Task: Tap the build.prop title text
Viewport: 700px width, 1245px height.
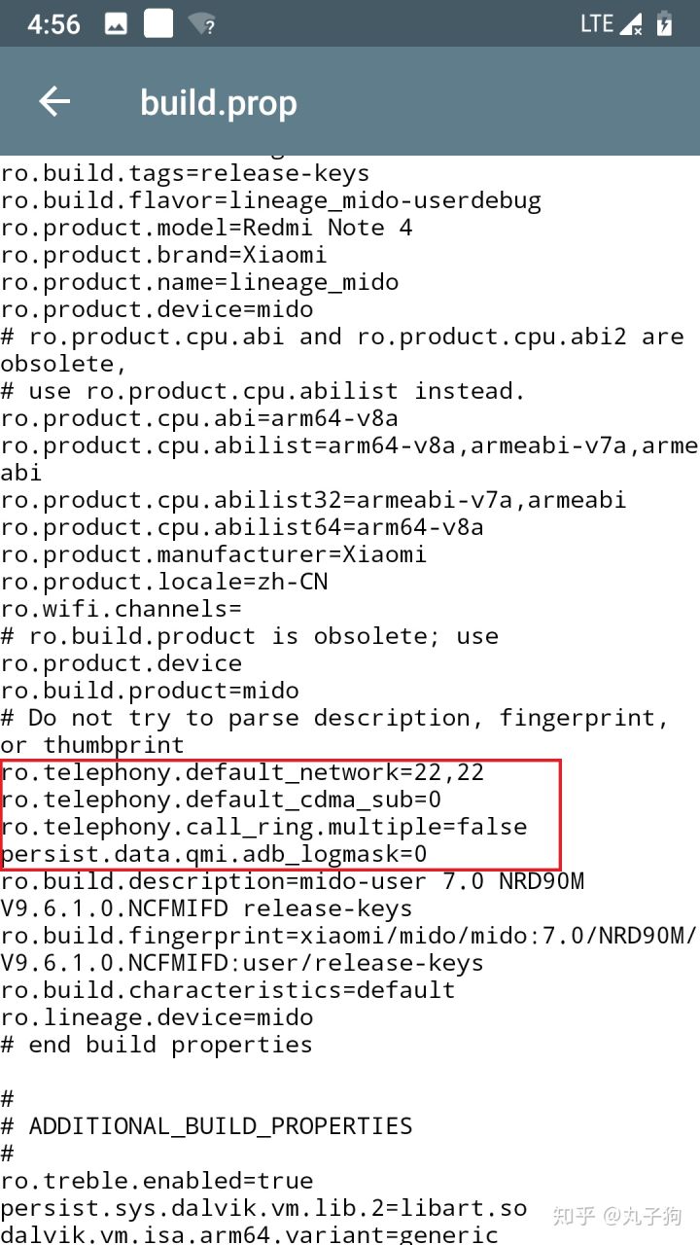Action: pyautogui.click(x=219, y=102)
